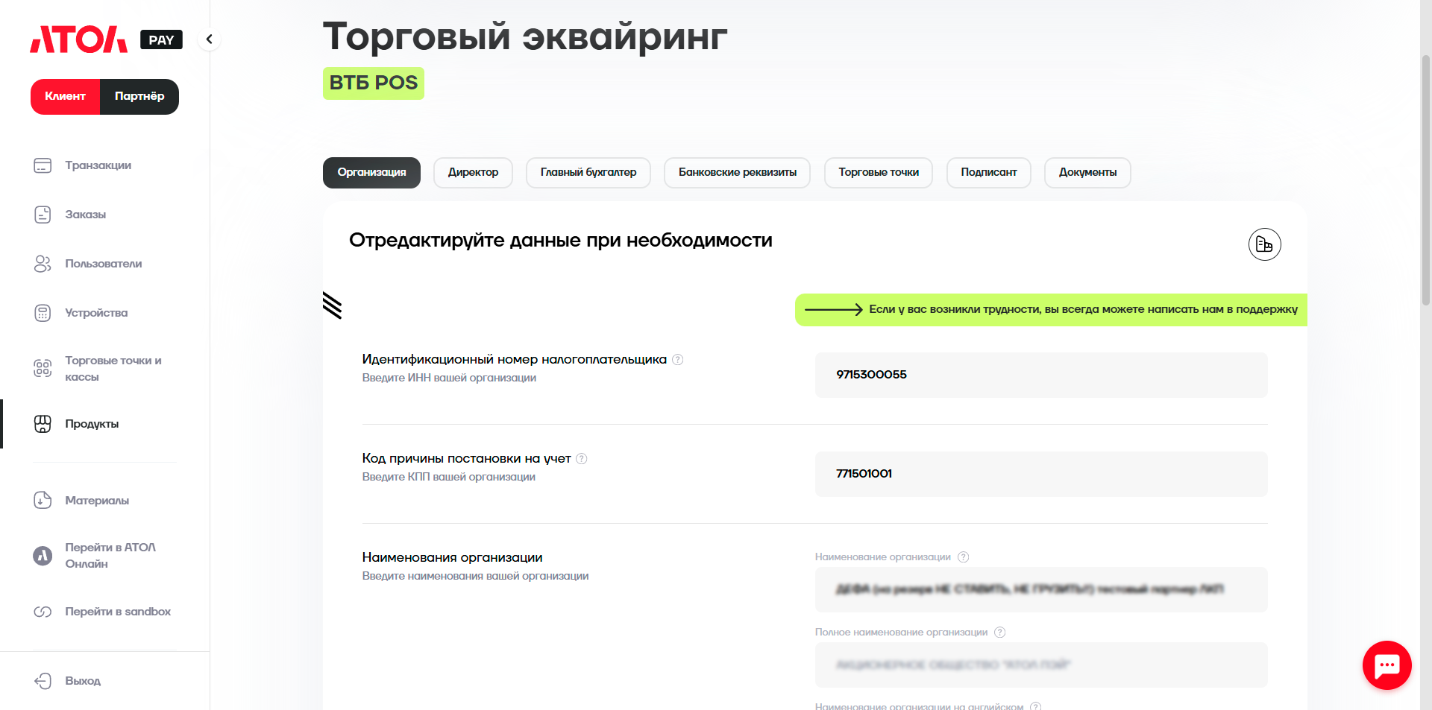Go to Перейти в АТОЛ Онлайн
The height and width of the screenshot is (710, 1432).
point(110,556)
